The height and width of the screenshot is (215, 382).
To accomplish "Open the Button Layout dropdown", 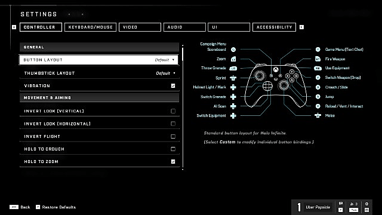I will click(x=98, y=60).
